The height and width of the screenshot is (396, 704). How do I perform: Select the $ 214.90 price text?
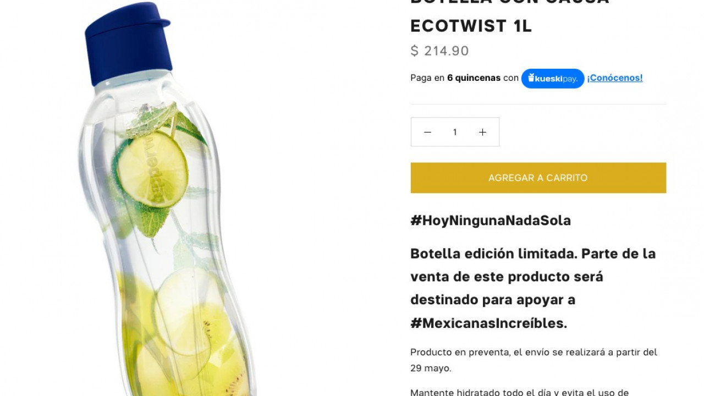439,51
